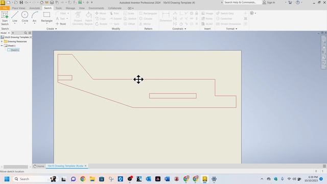327x184 pixels.
Task: Select Sketch1 in the model tree
Action: coord(13,50)
